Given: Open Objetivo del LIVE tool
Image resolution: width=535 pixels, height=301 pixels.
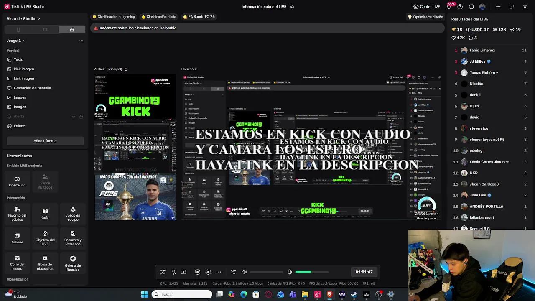Looking at the screenshot, I should 45,238.
